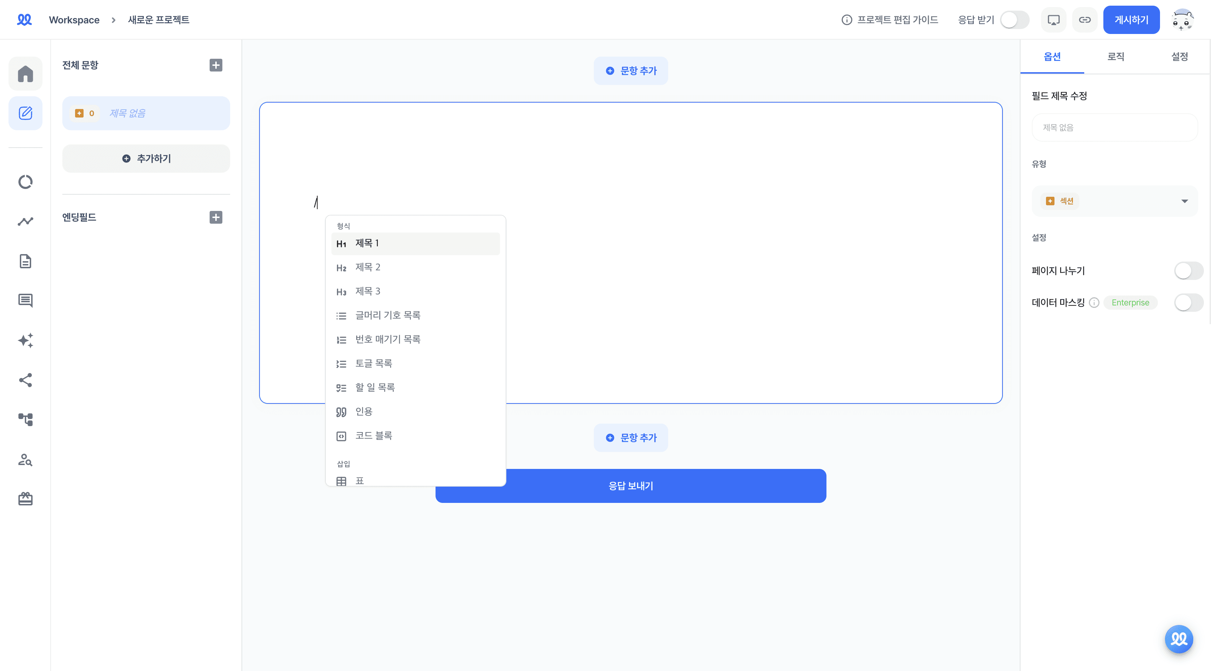Add question with 전체 문항 plus icon

(216, 65)
